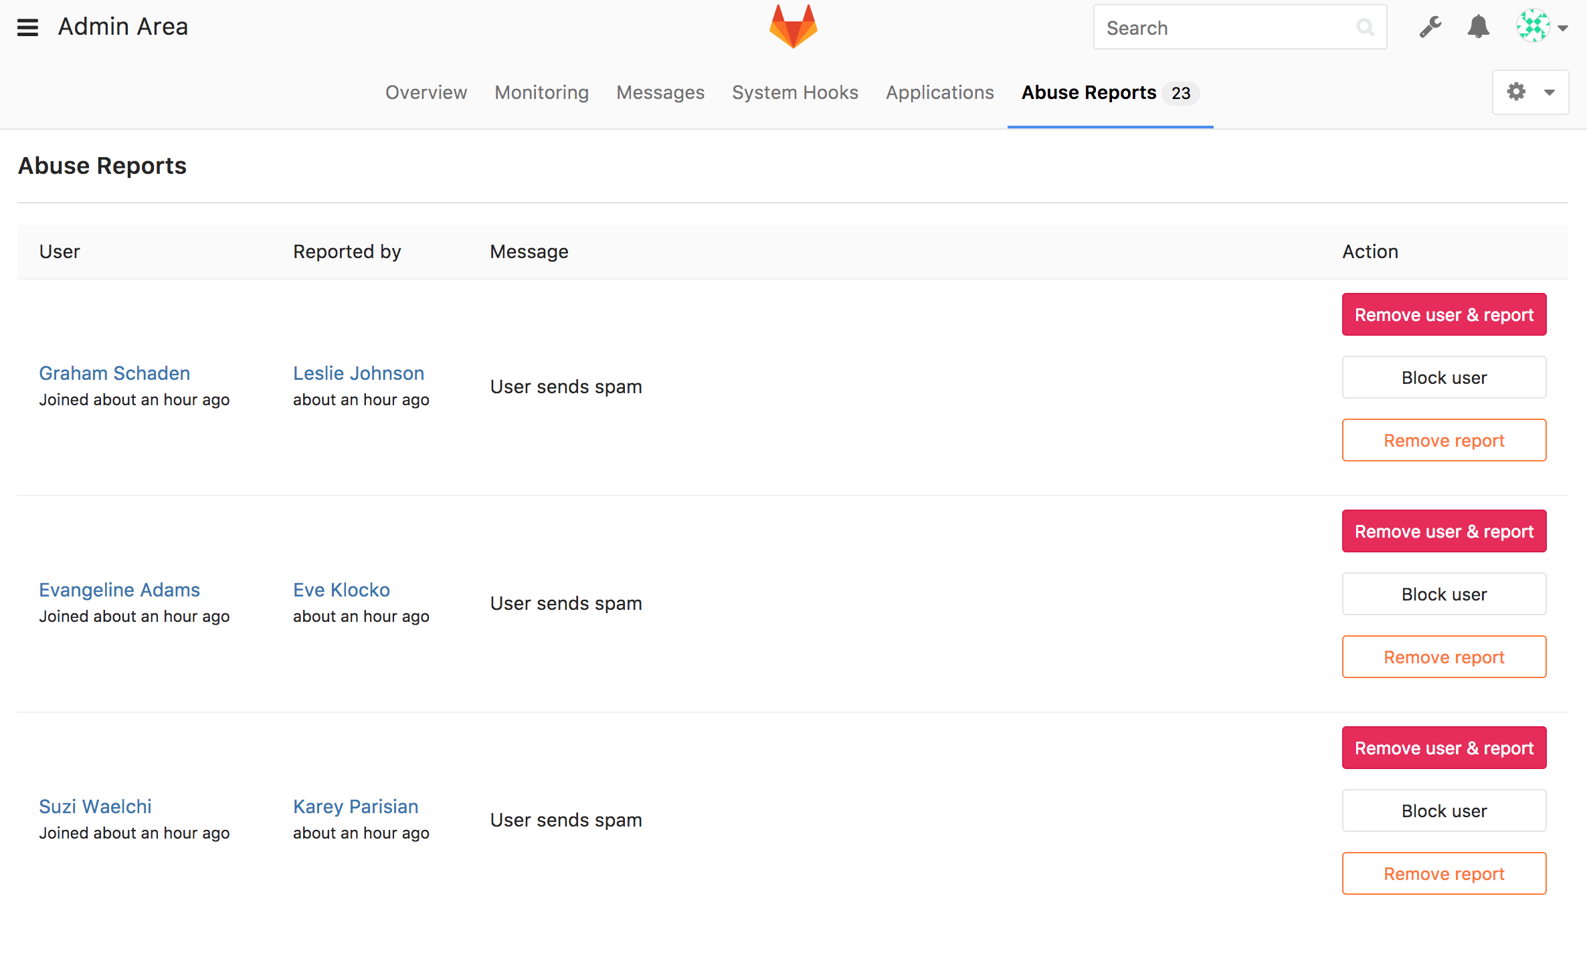
Task: Switch to the Overview tab
Action: click(x=426, y=92)
